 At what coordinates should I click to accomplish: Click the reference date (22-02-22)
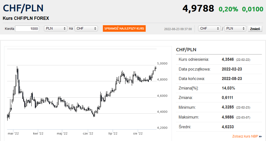pyautogui.click(x=243, y=60)
